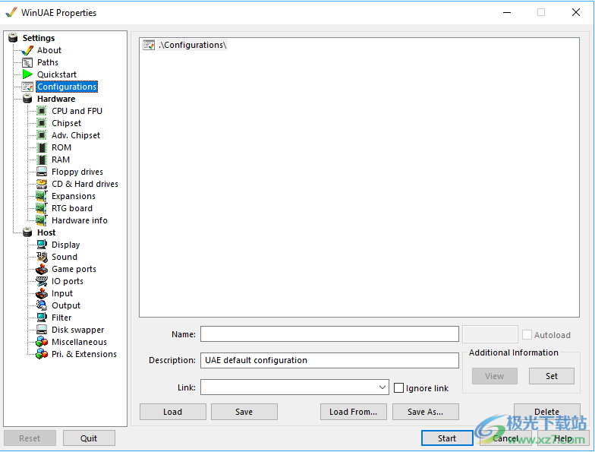Click the CPU and FPU chip icon
The height and width of the screenshot is (452, 595).
(42, 111)
